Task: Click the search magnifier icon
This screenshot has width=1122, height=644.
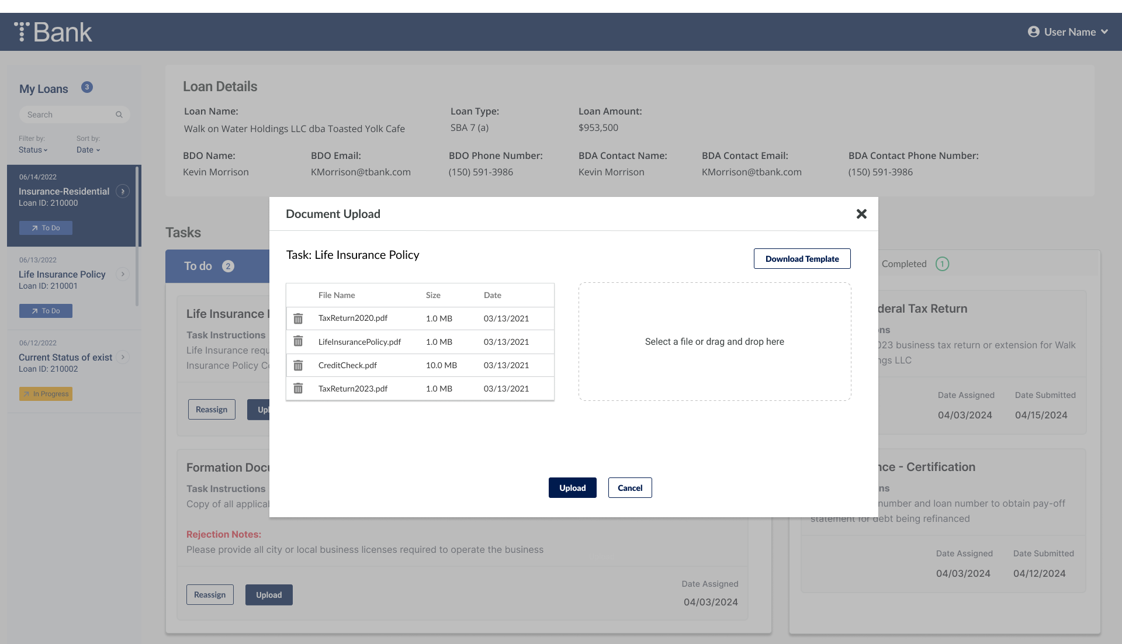Action: [x=119, y=115]
